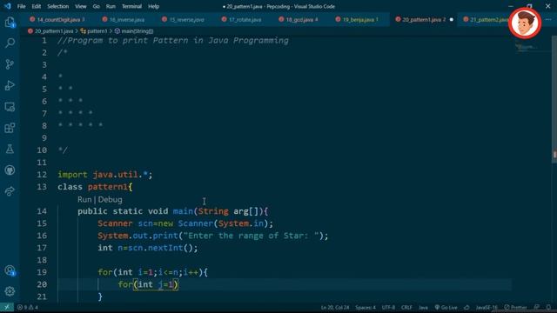Switch to the 16_inverse.java tab
Image resolution: width=557 pixels, height=313 pixels.
pyautogui.click(x=127, y=19)
